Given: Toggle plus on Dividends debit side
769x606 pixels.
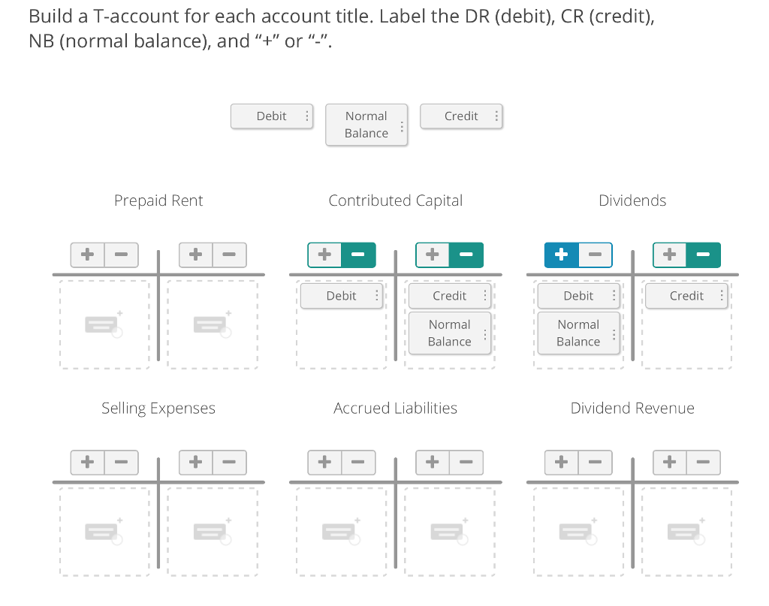Looking at the screenshot, I should pyautogui.click(x=562, y=255).
